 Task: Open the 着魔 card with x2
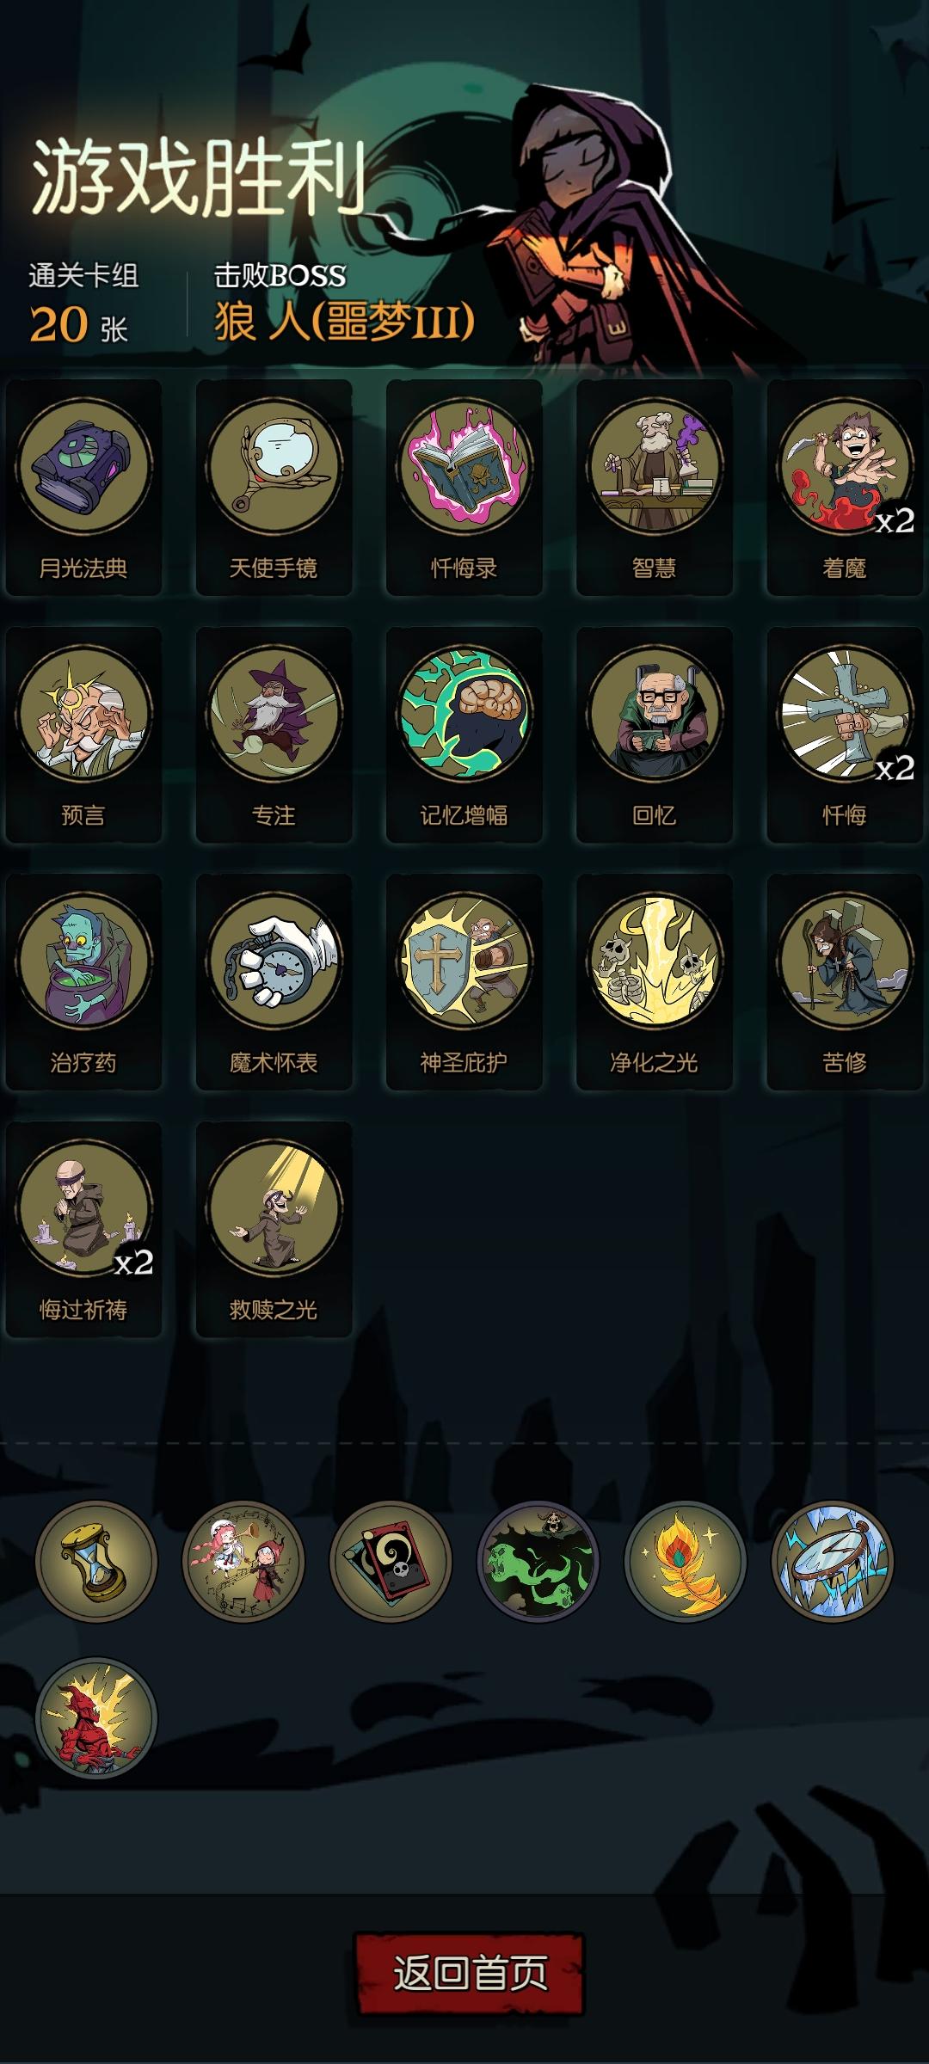click(x=845, y=488)
